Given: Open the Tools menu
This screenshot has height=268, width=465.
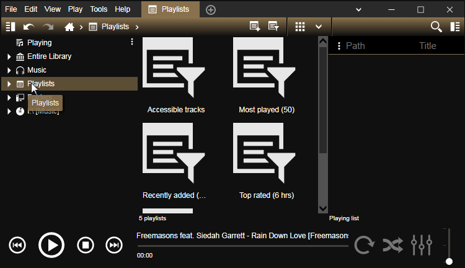Looking at the screenshot, I should [98, 9].
